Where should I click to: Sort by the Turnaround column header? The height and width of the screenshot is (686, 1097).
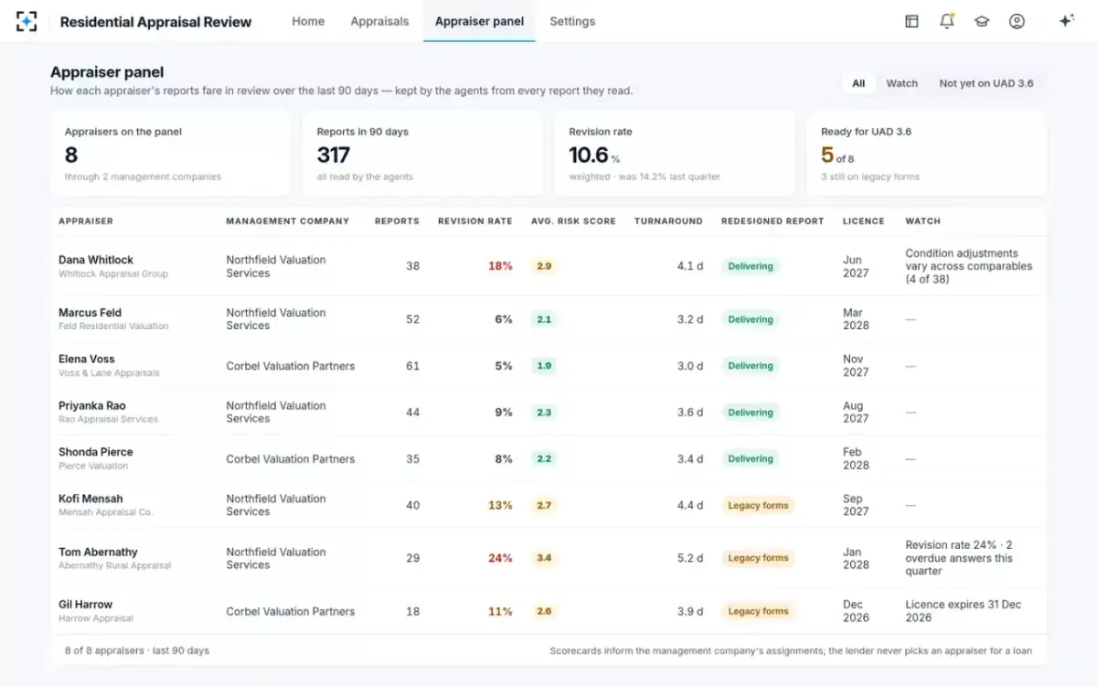pos(668,221)
